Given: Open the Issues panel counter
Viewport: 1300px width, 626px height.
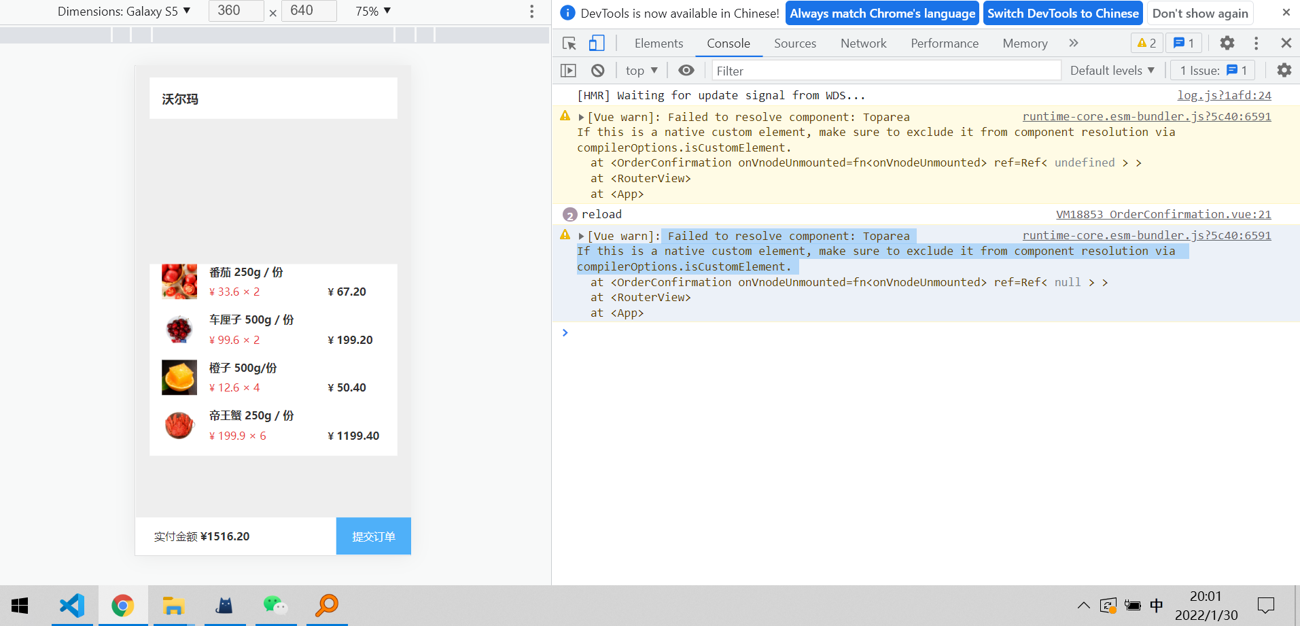Looking at the screenshot, I should point(1212,70).
